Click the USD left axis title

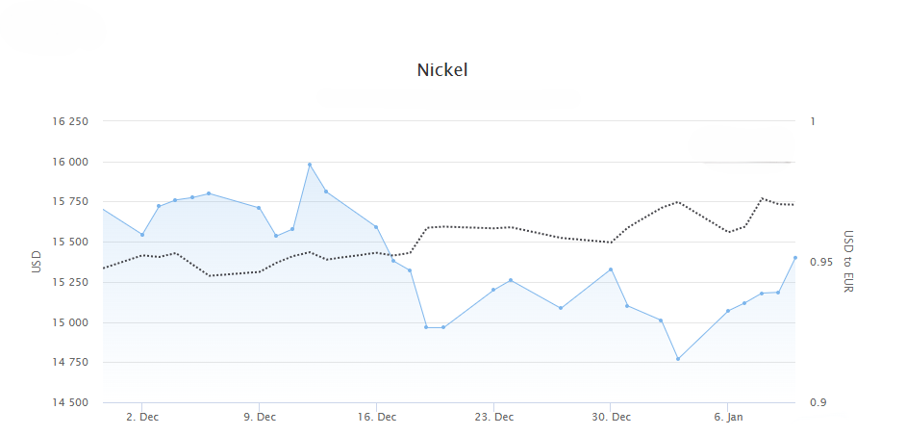point(37,261)
